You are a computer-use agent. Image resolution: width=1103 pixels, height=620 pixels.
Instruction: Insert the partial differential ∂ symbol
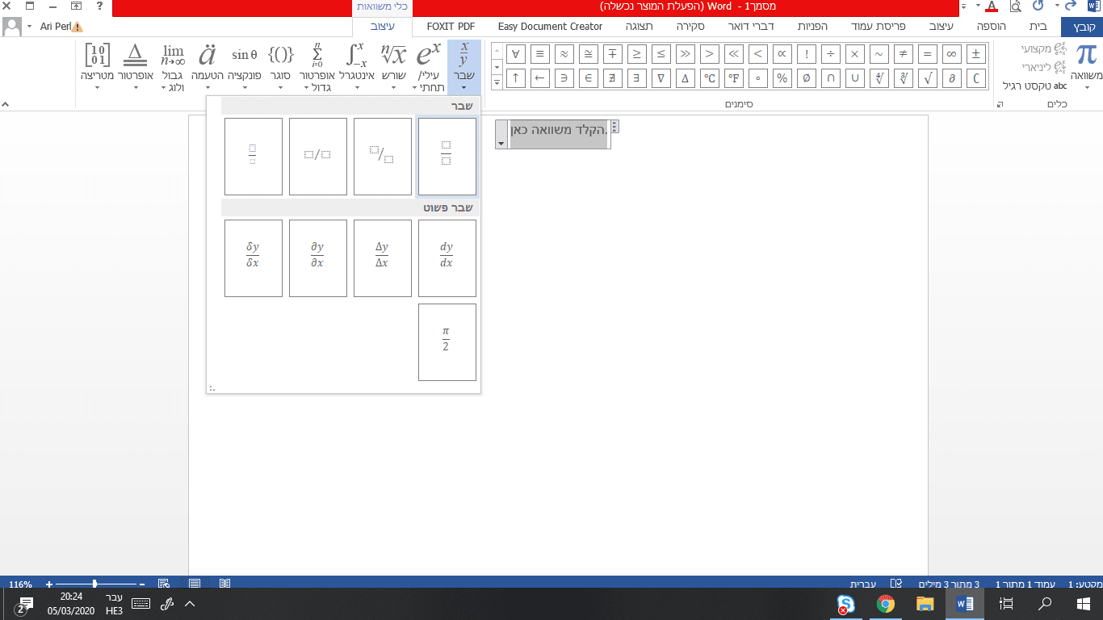click(x=952, y=79)
